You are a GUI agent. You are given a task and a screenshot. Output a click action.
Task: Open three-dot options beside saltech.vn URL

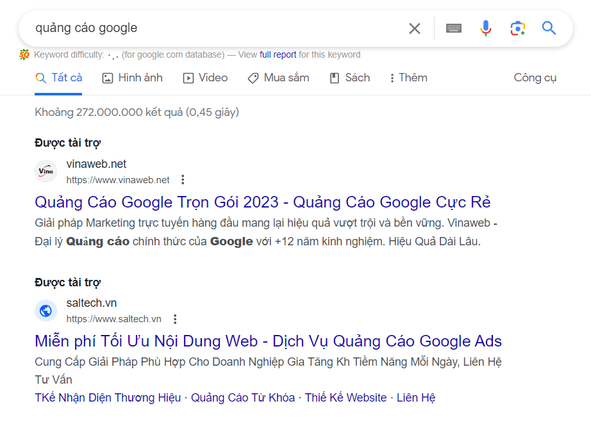tap(175, 319)
